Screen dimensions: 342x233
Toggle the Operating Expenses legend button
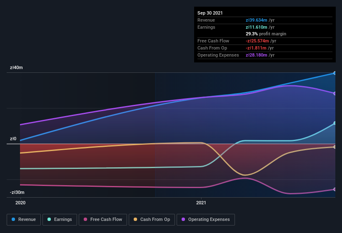pyautogui.click(x=206, y=220)
